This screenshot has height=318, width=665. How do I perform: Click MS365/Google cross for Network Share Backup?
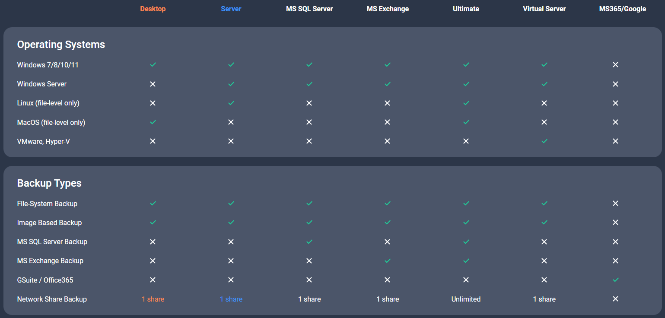616,299
